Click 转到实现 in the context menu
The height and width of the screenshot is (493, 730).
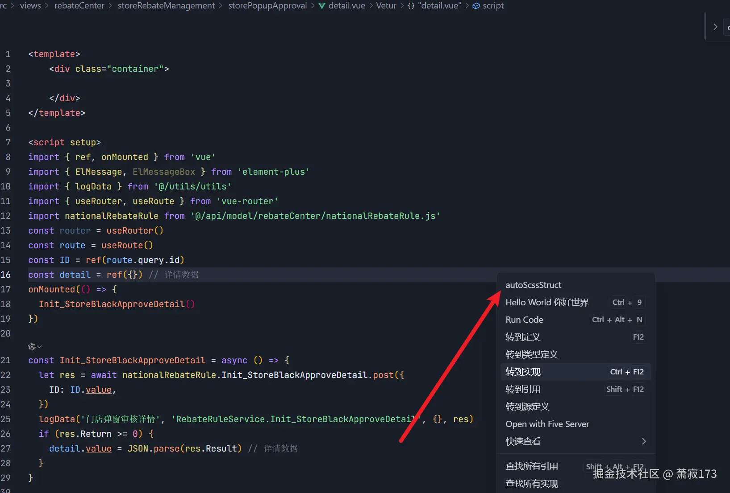tap(576, 372)
